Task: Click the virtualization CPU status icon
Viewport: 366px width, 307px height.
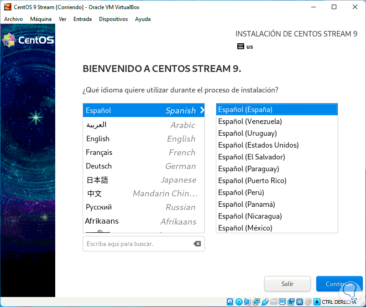Action: 299,302
